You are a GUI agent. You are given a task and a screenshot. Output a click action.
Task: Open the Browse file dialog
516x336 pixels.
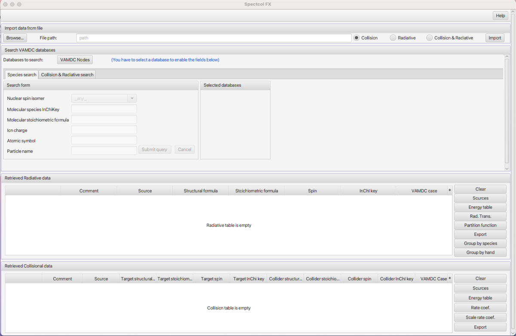(15, 38)
